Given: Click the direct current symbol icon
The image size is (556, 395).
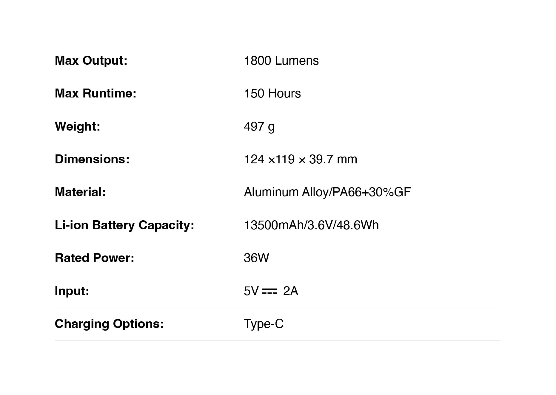Looking at the screenshot, I should click(x=269, y=291).
